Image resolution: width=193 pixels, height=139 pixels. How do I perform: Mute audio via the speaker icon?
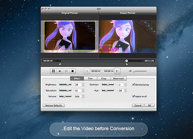point(130,71)
